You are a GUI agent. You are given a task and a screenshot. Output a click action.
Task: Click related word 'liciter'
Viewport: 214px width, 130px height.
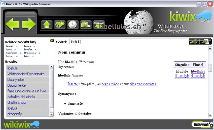point(27,56)
